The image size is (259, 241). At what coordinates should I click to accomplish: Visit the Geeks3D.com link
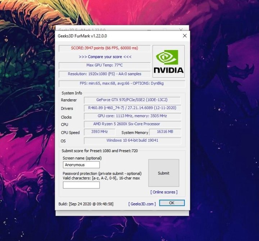coord(142,204)
